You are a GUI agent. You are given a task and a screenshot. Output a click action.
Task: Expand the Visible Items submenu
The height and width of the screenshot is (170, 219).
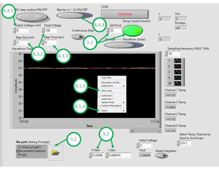point(112,86)
